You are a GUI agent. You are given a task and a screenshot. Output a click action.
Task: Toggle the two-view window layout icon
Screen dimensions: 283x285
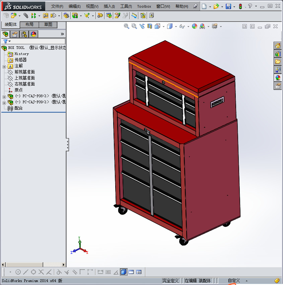pyautogui.click(x=131, y=272)
